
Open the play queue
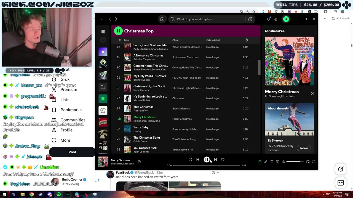[x=272, y=162]
